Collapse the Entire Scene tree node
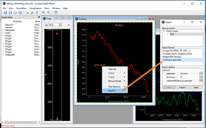Image resolution: width=206 pixels, height=128 pixels. click(x=164, y=31)
